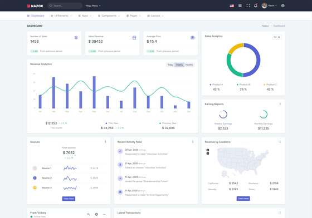Screen dimensions: 312x218
Task: Click the View more button
Action: point(69,199)
